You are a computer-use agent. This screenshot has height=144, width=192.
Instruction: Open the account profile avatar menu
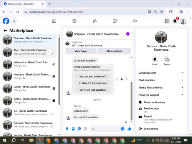tap(183, 21)
